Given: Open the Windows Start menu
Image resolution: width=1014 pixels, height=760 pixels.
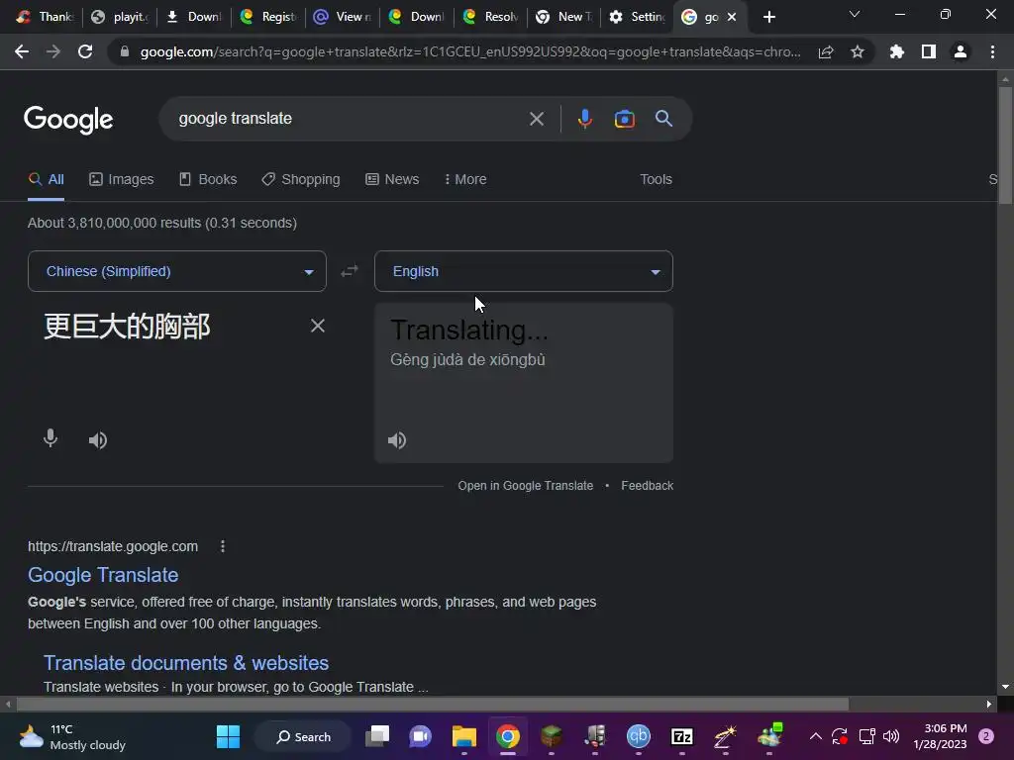Looking at the screenshot, I should [x=228, y=736].
